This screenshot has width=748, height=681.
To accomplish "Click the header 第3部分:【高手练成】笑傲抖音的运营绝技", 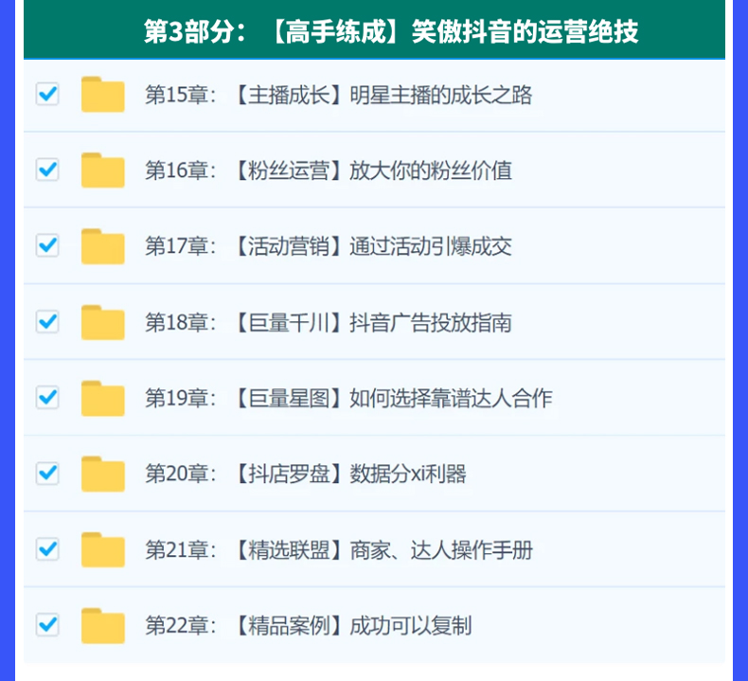I will click(x=391, y=31).
